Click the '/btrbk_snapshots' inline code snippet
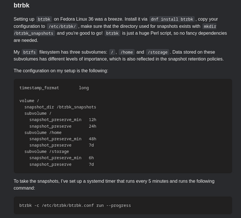 point(34,33)
